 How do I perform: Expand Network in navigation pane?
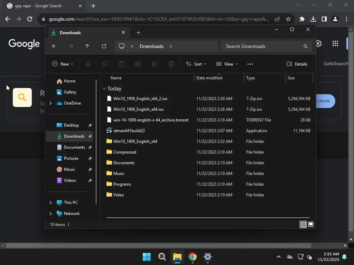tap(50, 214)
